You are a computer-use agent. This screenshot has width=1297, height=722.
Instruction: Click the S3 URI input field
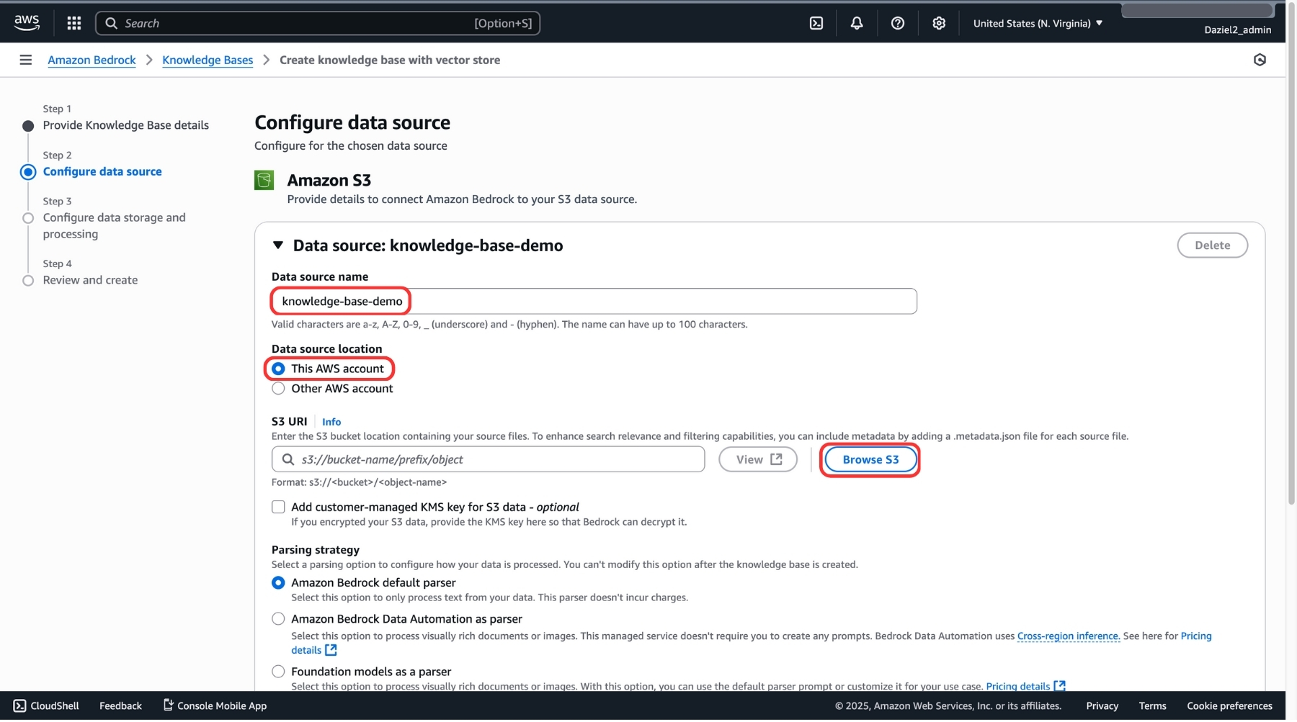(x=497, y=460)
